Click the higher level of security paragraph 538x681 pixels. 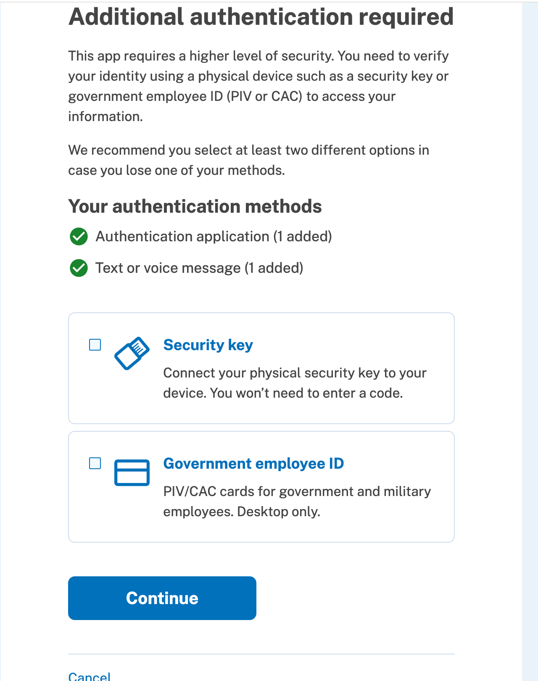[x=258, y=86]
